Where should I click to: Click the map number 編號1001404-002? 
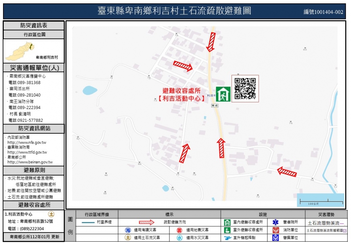pyautogui.click(x=323, y=12)
